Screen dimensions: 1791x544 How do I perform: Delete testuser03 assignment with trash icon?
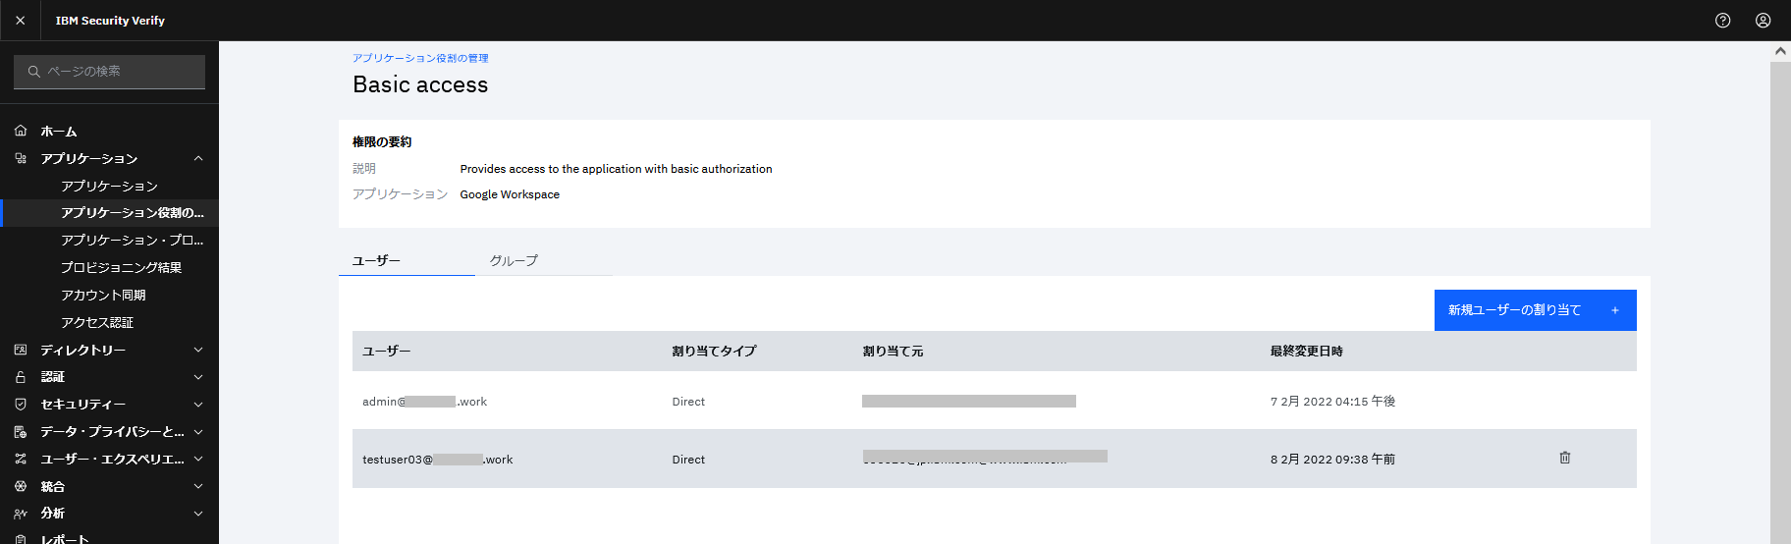(1565, 458)
